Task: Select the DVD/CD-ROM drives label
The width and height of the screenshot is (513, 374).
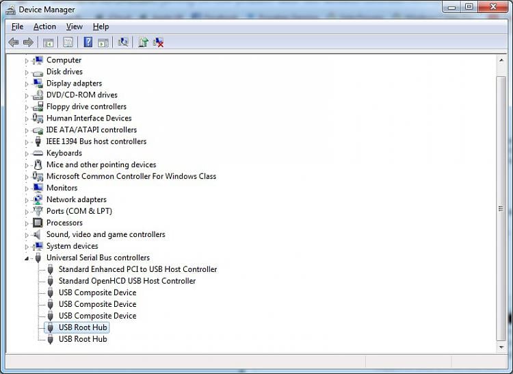Action: 82,95
